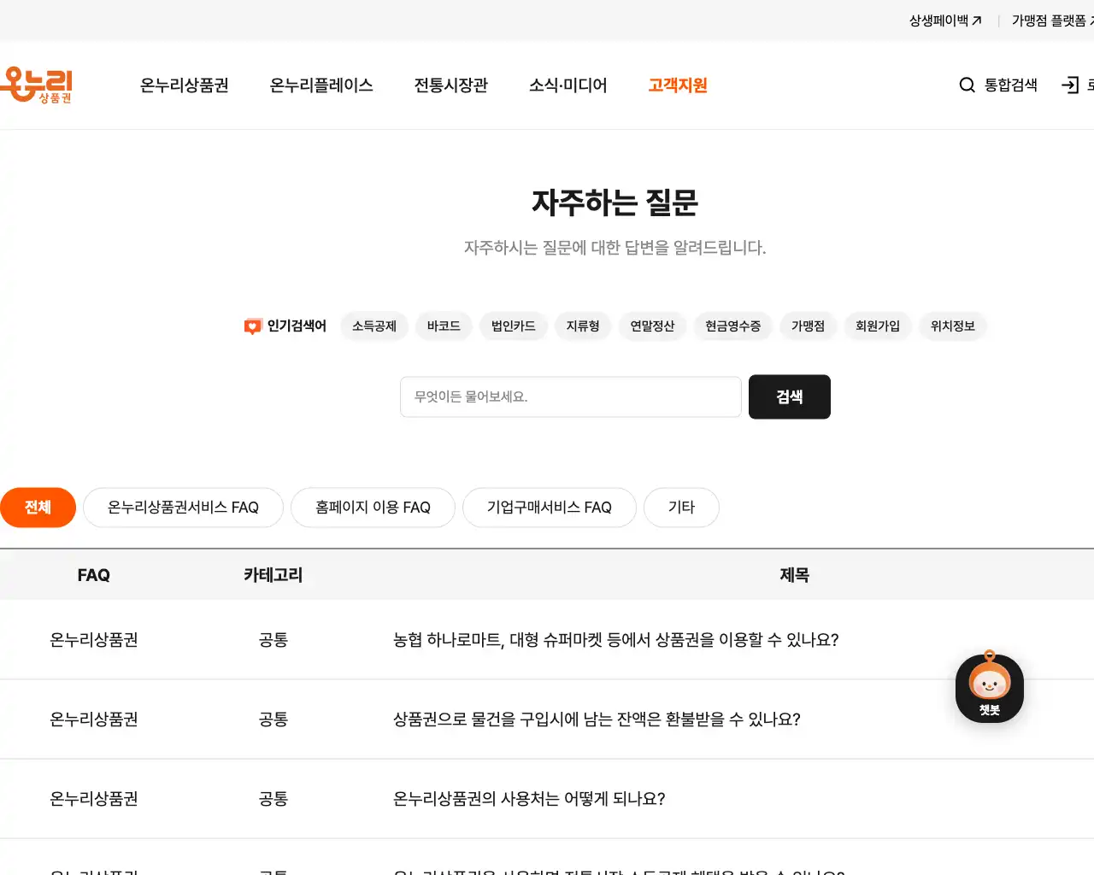1094x875 pixels.
Task: Click the 로그인 arrow icon at top right
Action: point(1070,85)
